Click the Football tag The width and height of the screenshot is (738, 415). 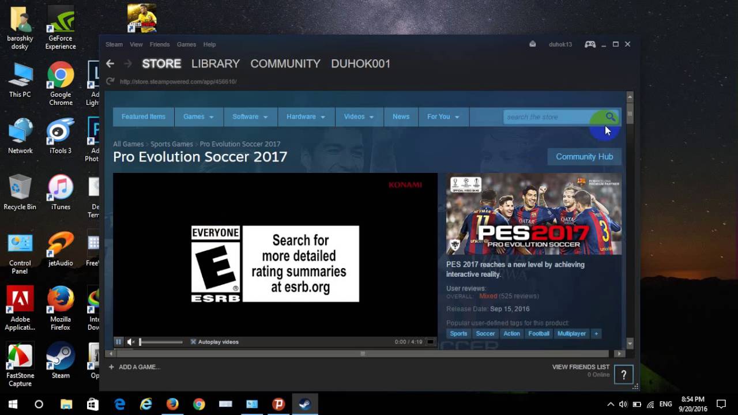(x=539, y=334)
